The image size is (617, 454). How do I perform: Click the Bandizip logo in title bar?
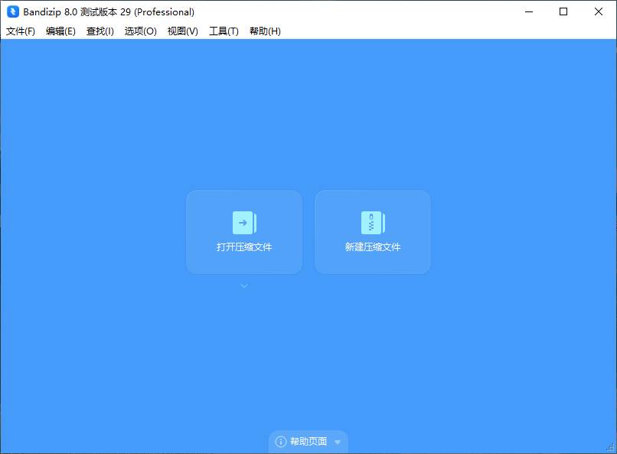tap(13, 11)
